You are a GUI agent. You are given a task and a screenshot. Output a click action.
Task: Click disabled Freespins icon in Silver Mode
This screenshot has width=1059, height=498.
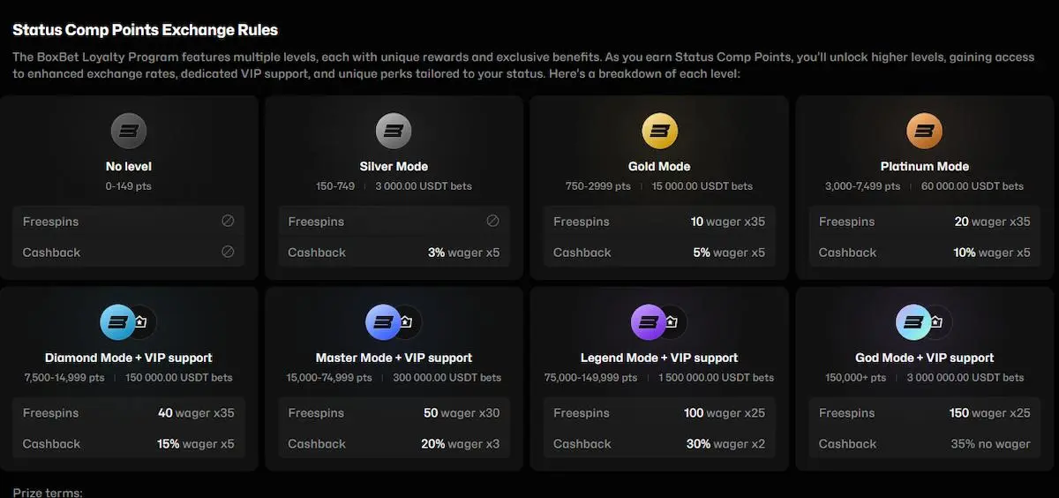click(492, 222)
